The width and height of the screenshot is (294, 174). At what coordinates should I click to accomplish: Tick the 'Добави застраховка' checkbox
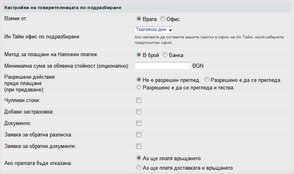[139, 112]
